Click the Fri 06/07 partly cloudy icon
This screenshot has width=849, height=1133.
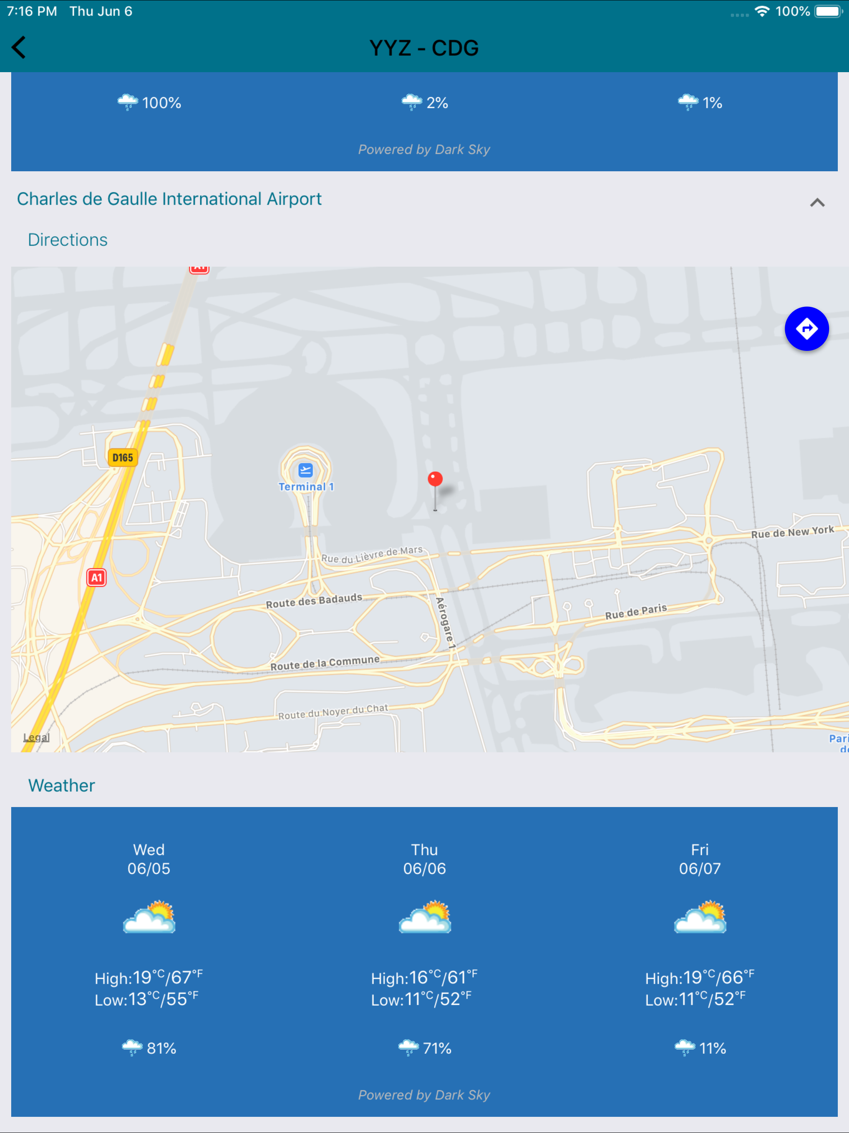click(x=700, y=917)
